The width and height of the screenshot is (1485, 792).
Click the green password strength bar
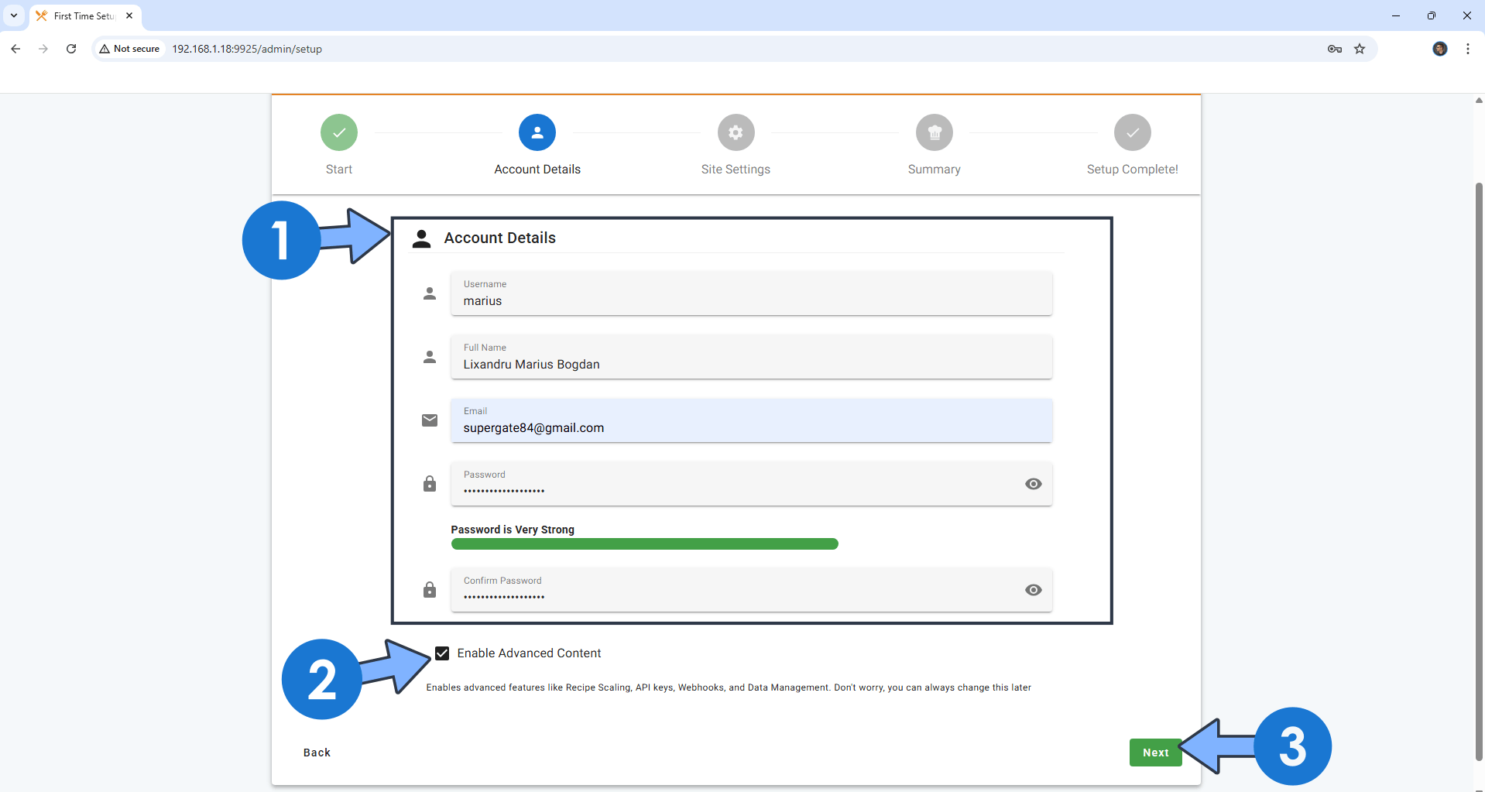pyautogui.click(x=643, y=543)
